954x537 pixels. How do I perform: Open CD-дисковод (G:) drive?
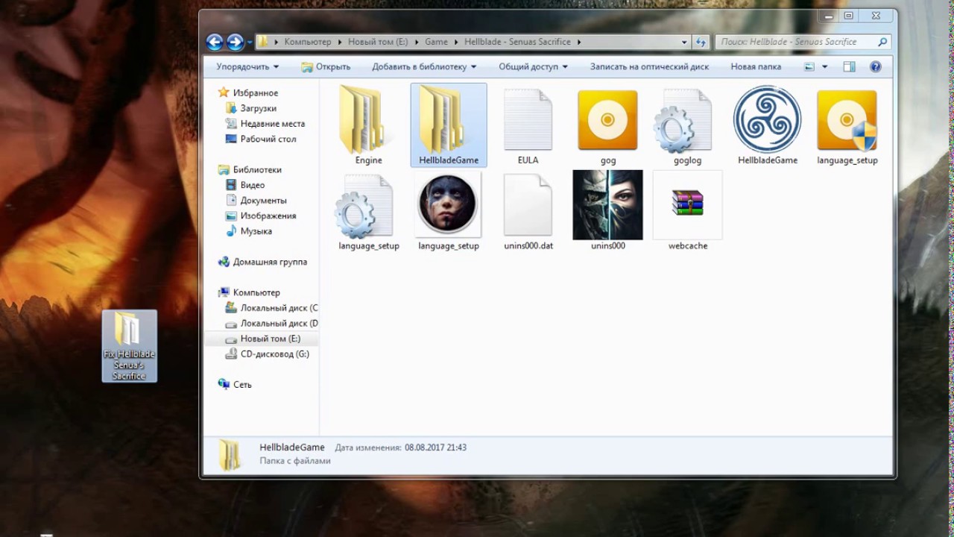click(x=275, y=354)
